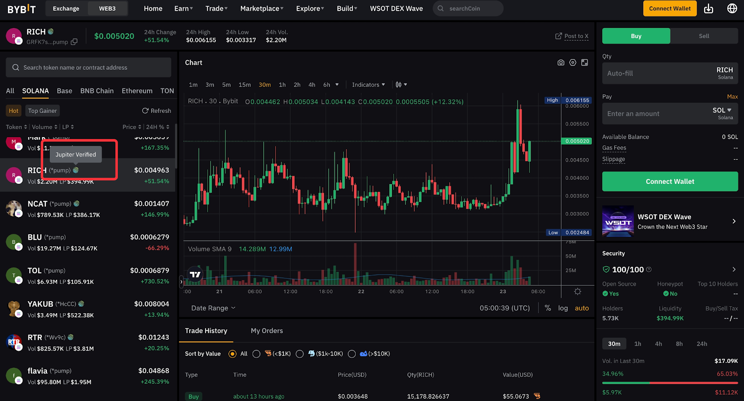This screenshot has width=744, height=401.
Task: Click Refresh in the token list
Action: tap(157, 111)
